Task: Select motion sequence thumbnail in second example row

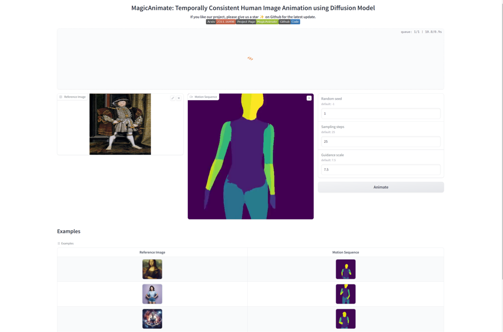Action: tap(346, 294)
